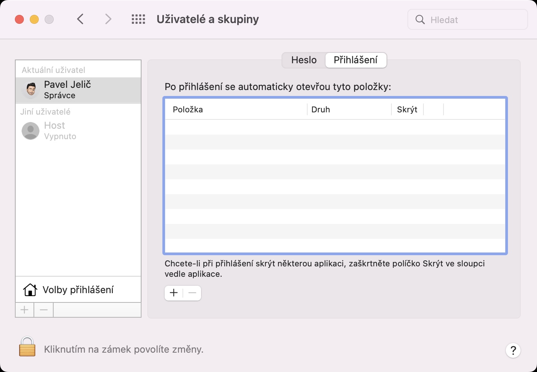Remove login item with minus button
The height and width of the screenshot is (372, 537).
tap(192, 293)
